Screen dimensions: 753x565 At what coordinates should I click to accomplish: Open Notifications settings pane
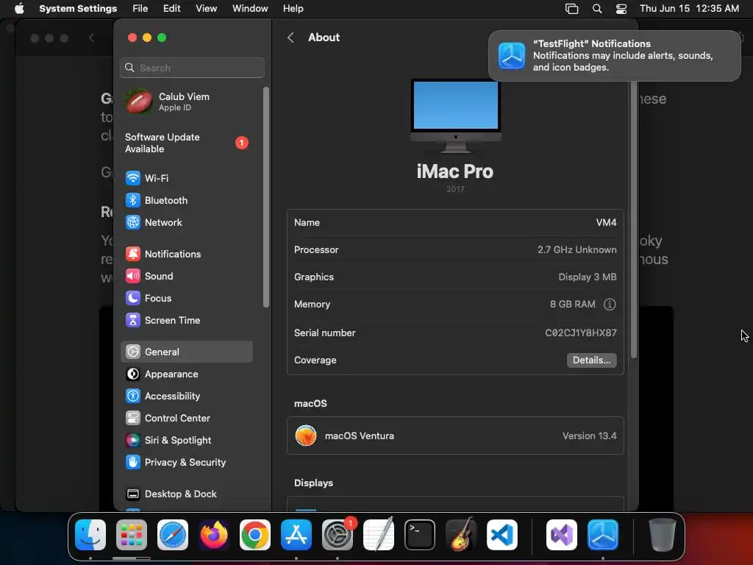click(187, 254)
